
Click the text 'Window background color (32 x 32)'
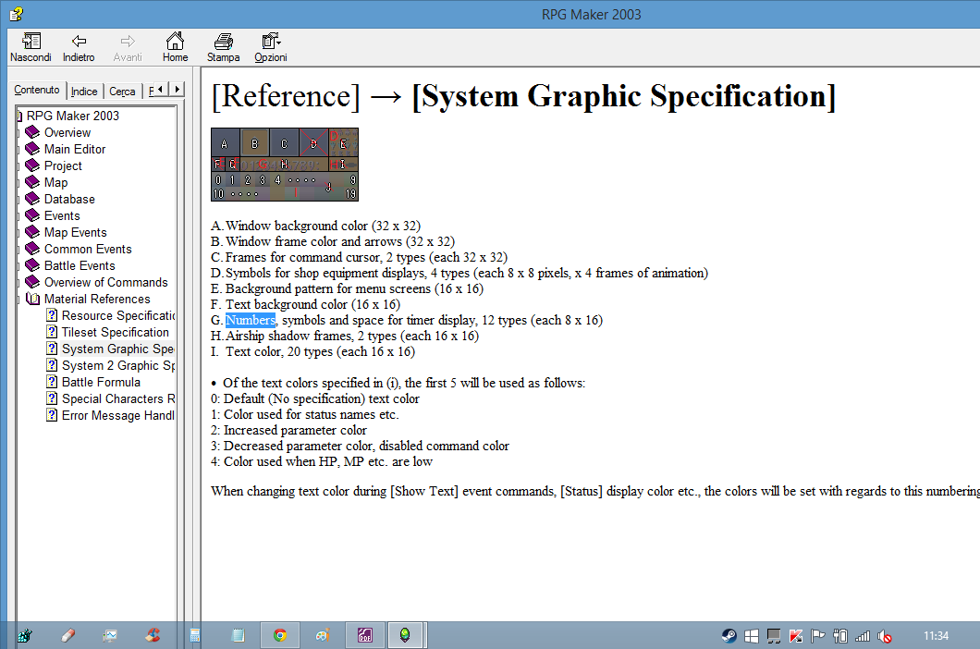[x=323, y=226]
